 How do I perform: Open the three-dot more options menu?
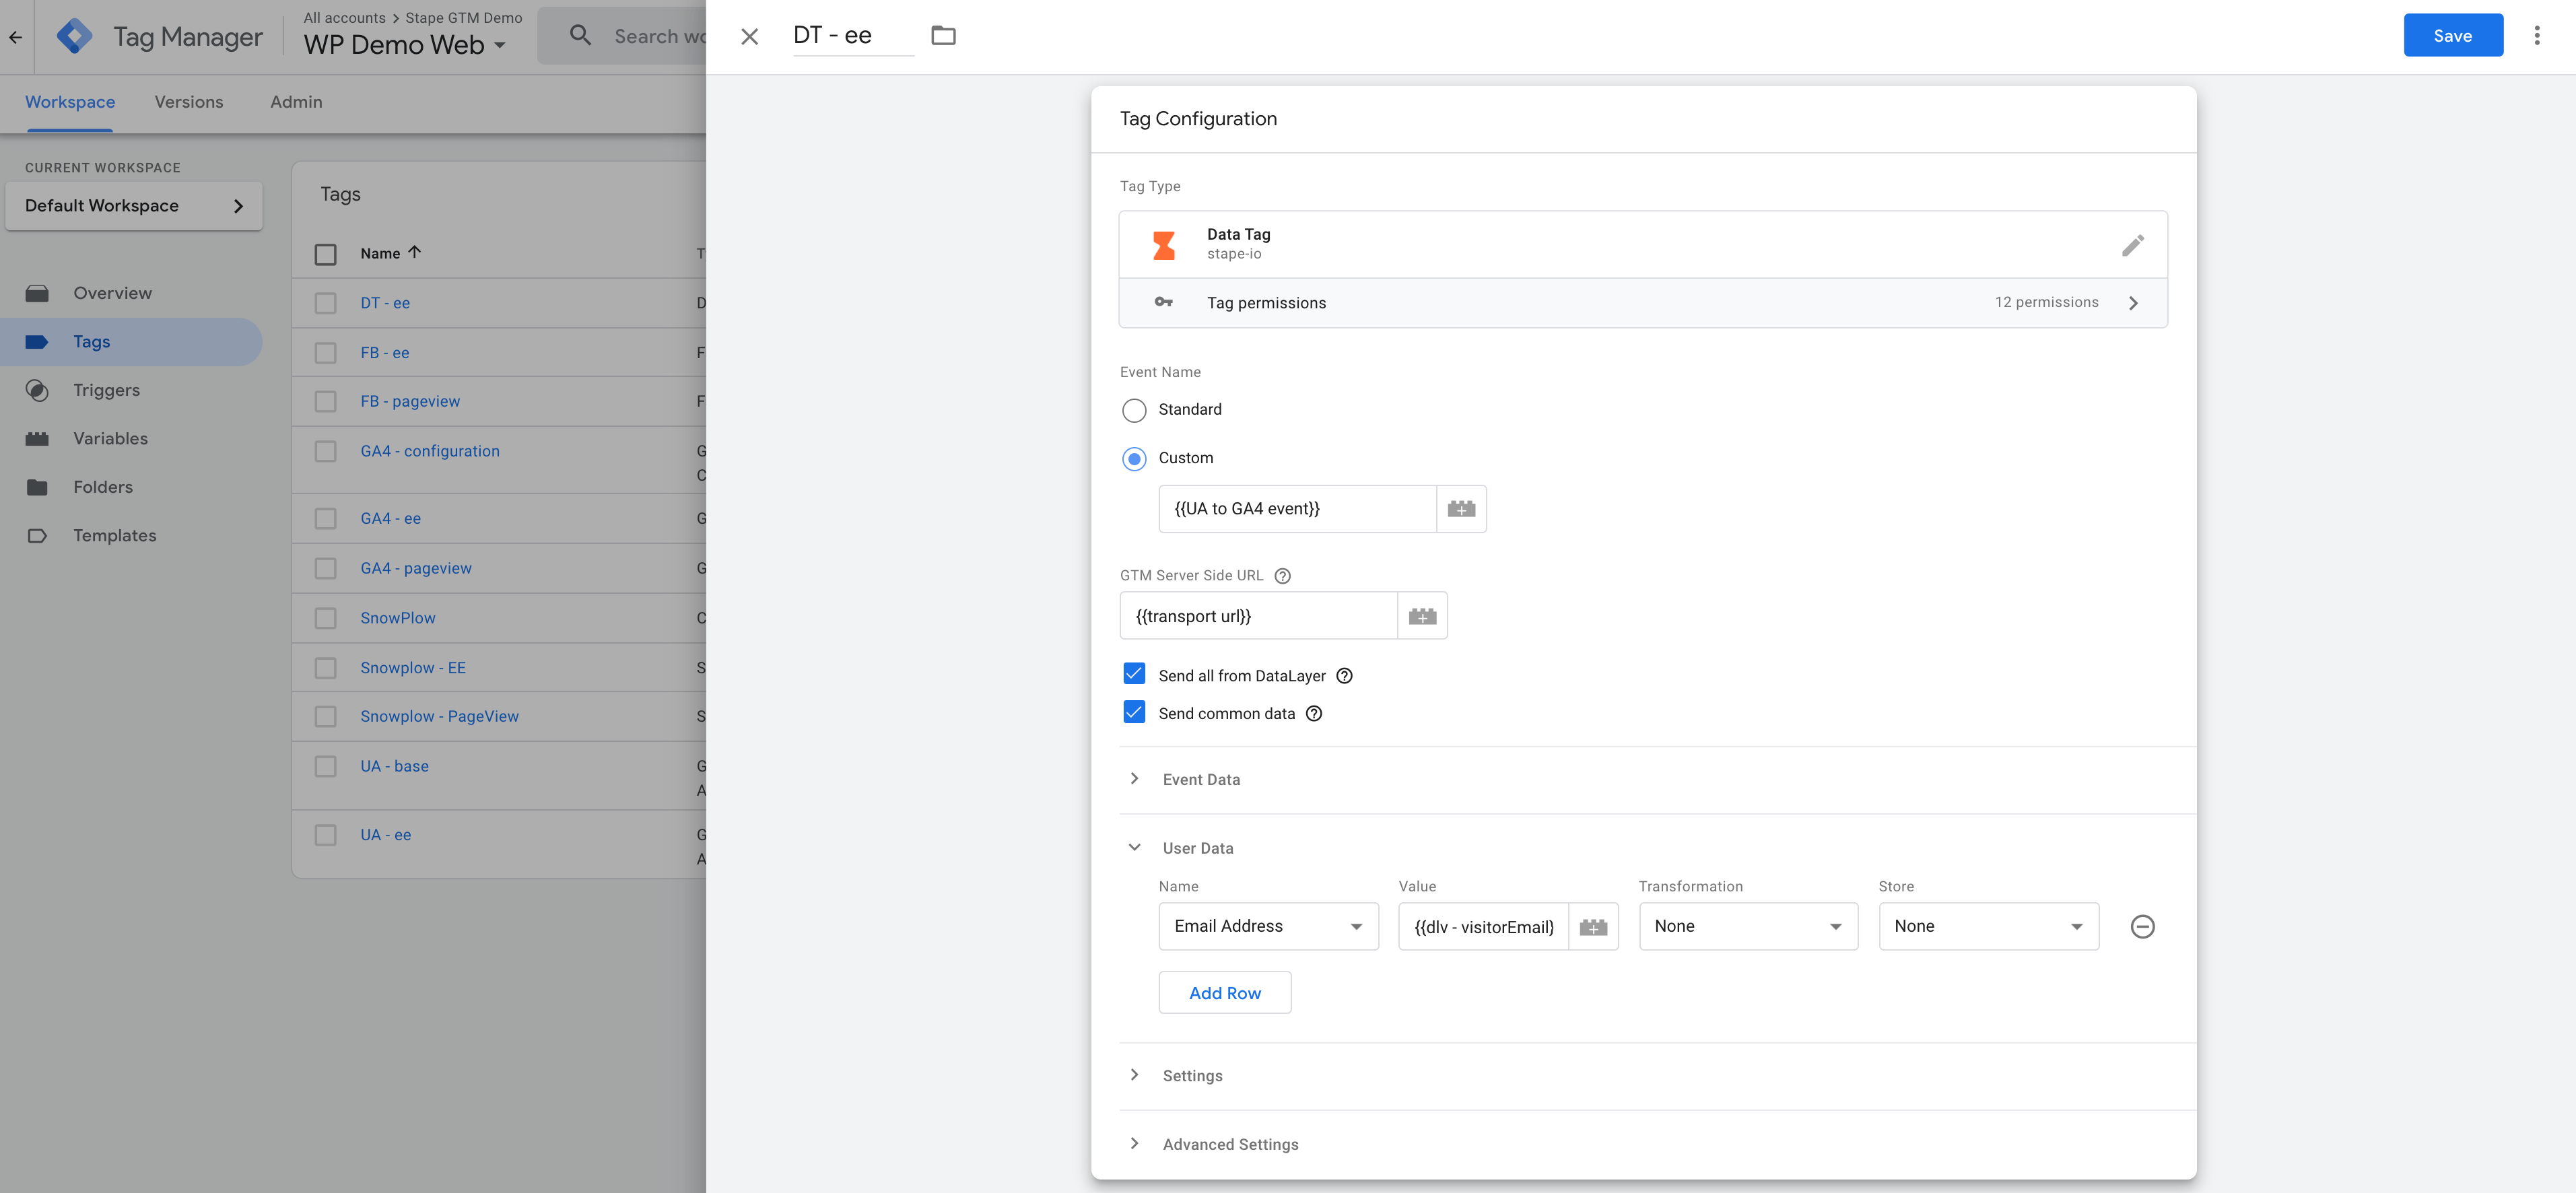pos(2536,36)
